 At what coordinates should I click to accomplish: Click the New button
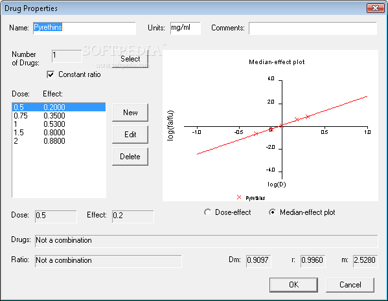coord(130,113)
